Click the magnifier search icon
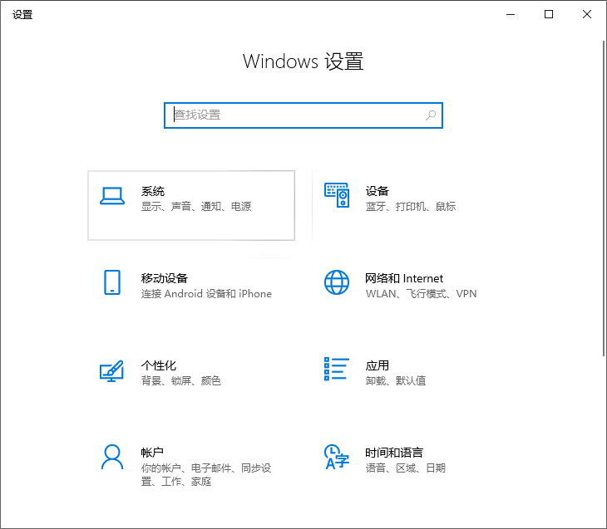The width and height of the screenshot is (607, 529). point(431,115)
